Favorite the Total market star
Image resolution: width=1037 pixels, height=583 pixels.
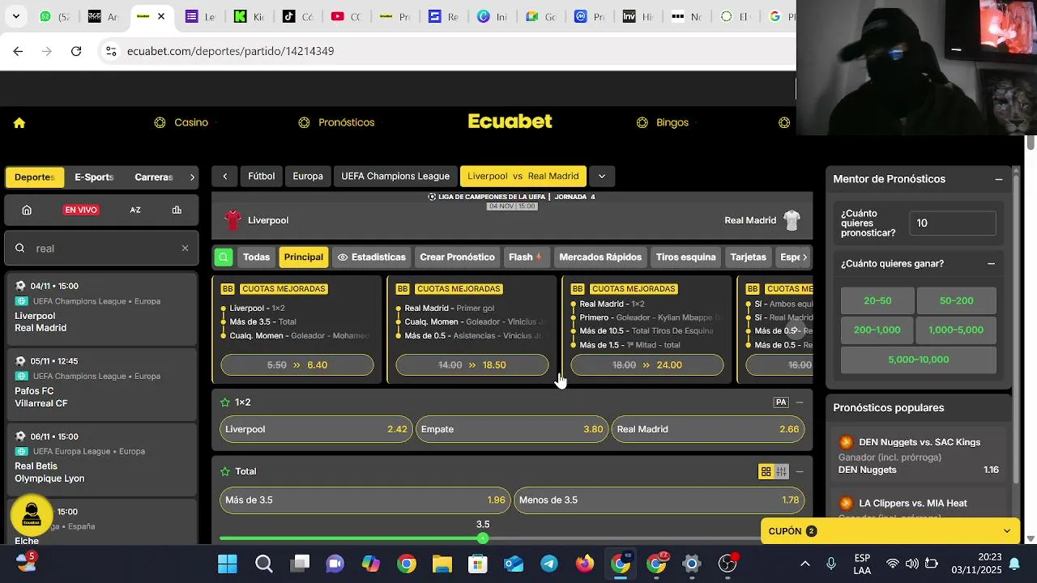pos(225,471)
